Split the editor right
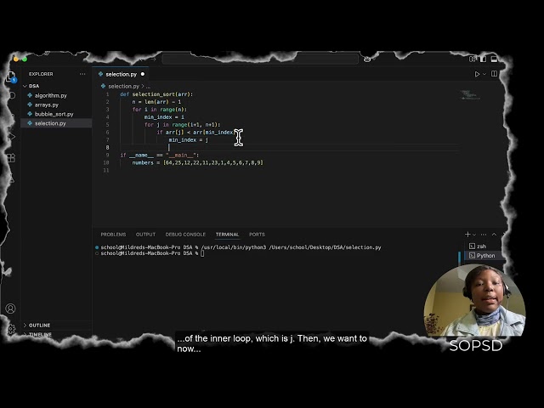Image resolution: width=544 pixels, height=408 pixels. click(494, 74)
